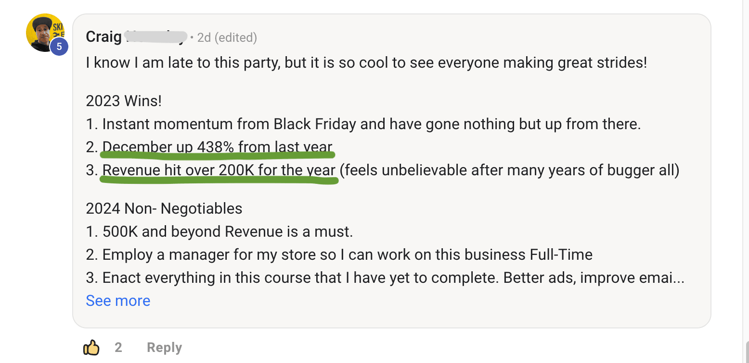Image resolution: width=749 pixels, height=363 pixels.
Task: Click the text December up 438% from last year
Action: pyautogui.click(x=217, y=147)
